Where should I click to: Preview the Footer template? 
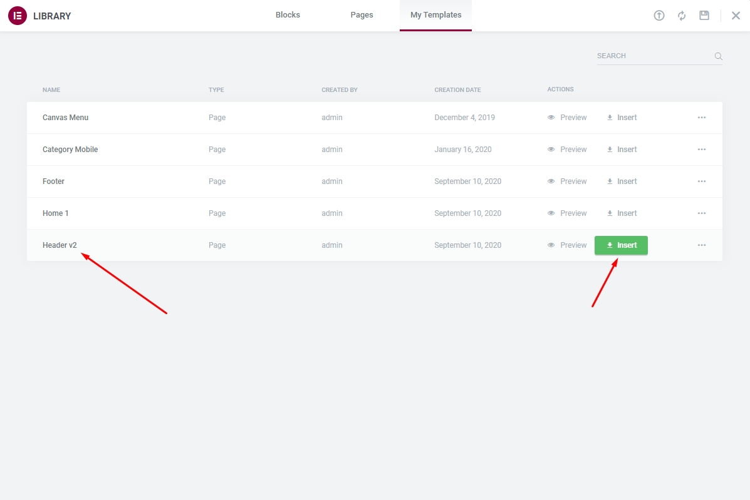coord(567,181)
